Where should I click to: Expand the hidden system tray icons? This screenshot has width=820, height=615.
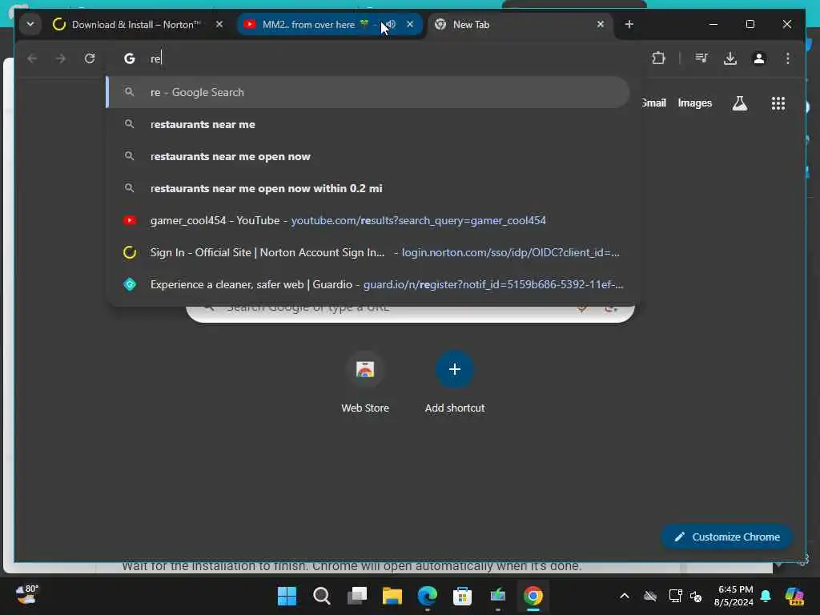[625, 596]
